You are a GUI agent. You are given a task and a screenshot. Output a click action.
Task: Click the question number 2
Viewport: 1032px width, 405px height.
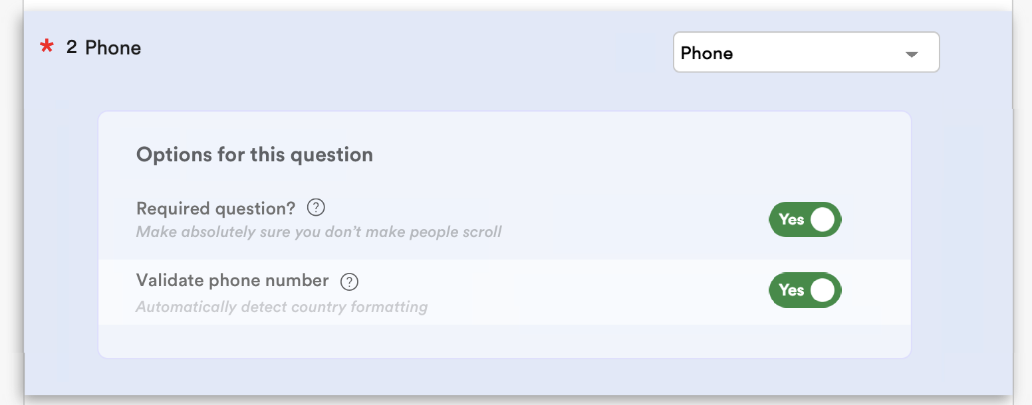click(71, 48)
